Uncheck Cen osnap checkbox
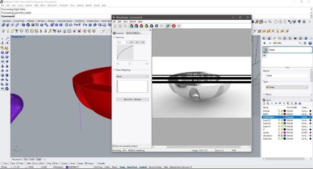Screen dimensions: 313x169 pos(33,163)
